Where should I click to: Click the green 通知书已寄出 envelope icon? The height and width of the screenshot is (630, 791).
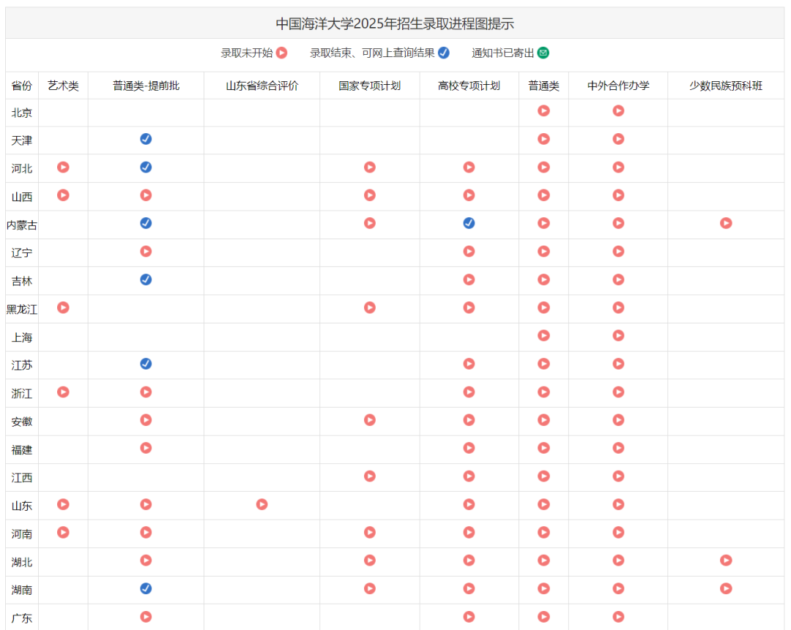543,53
